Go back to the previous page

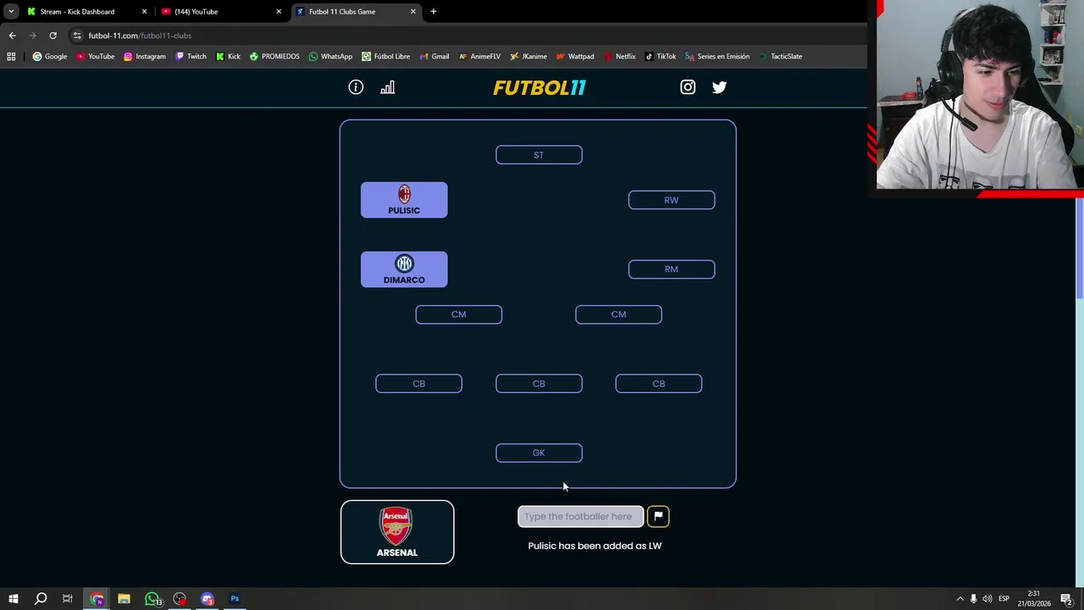(12, 36)
